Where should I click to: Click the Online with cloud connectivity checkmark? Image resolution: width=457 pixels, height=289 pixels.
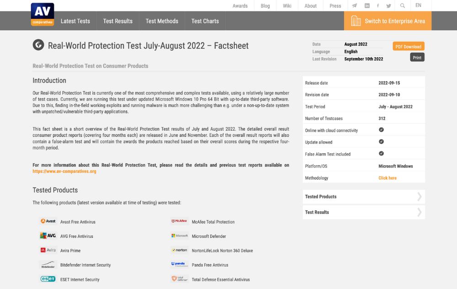(381, 130)
